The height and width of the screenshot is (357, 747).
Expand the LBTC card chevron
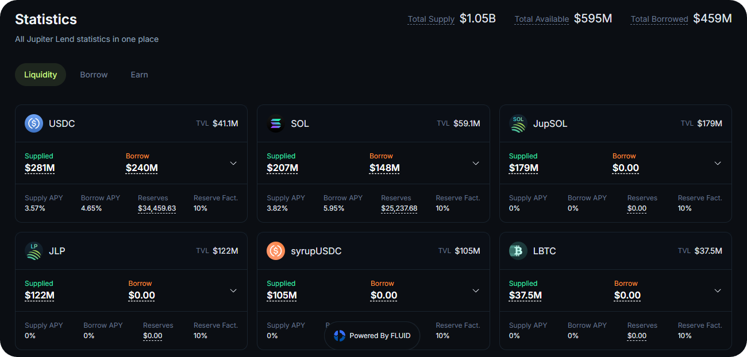click(718, 291)
